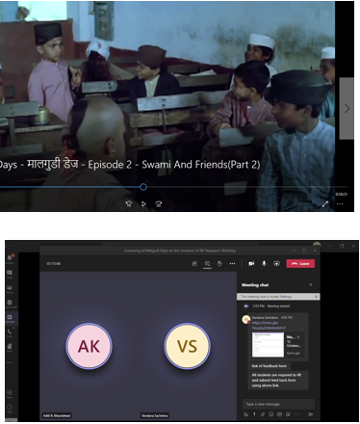Image resolution: width=360 pixels, height=424 pixels.
Task: Open Settings link in muted chat banner
Action: 286,297
